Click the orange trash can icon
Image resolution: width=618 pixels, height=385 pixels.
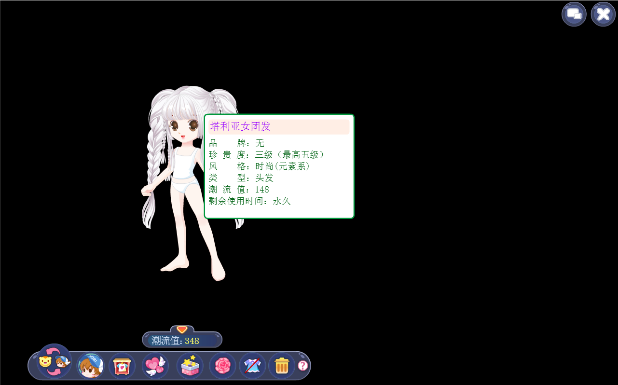(282, 366)
